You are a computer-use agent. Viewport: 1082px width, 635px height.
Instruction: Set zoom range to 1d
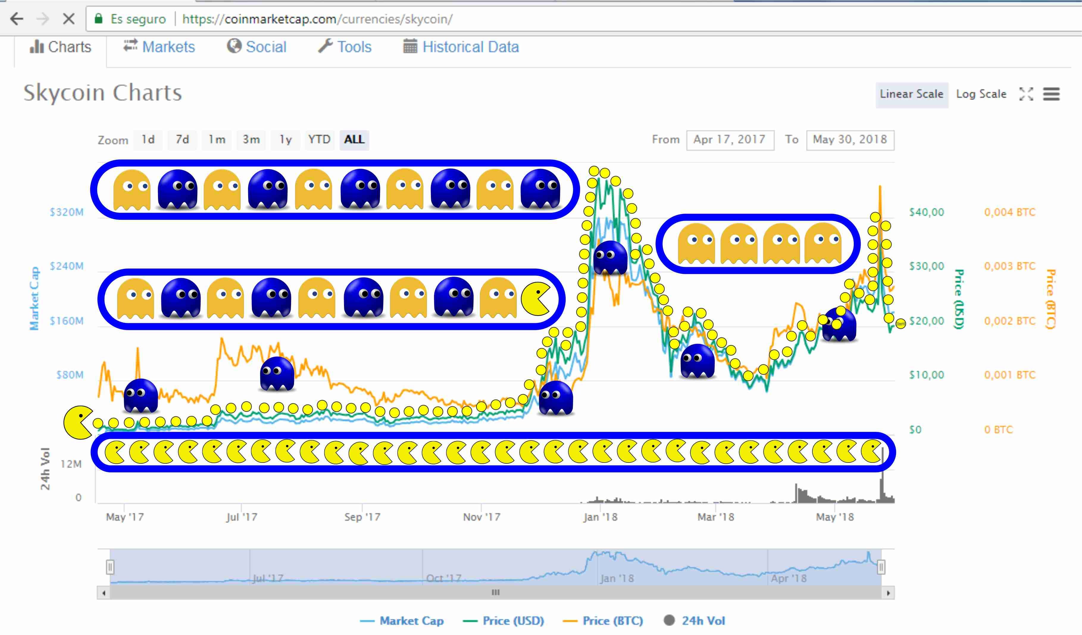[148, 140]
